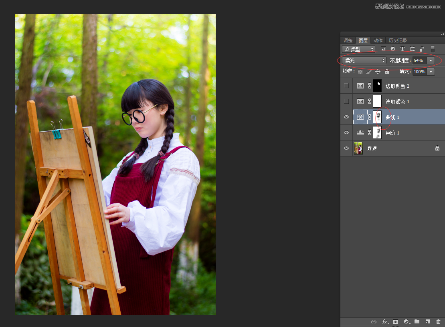Create a new layer group folder

(417, 321)
